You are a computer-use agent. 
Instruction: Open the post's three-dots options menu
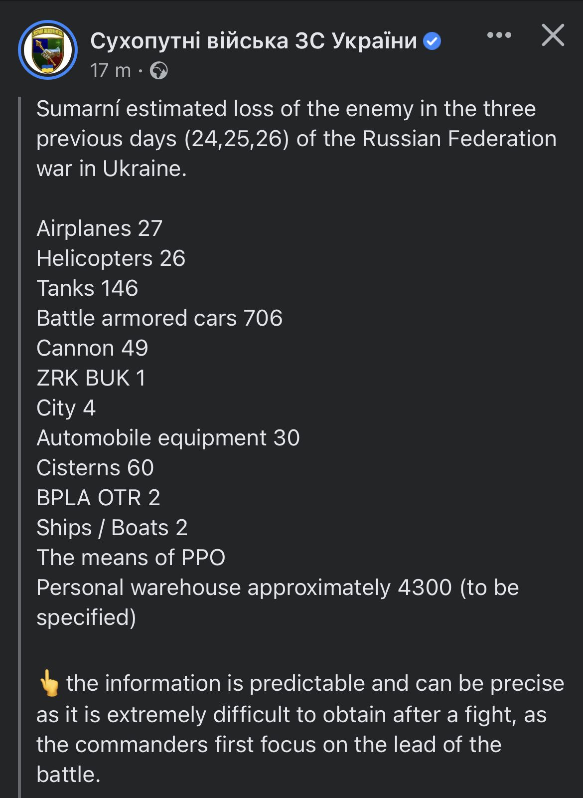click(x=499, y=35)
